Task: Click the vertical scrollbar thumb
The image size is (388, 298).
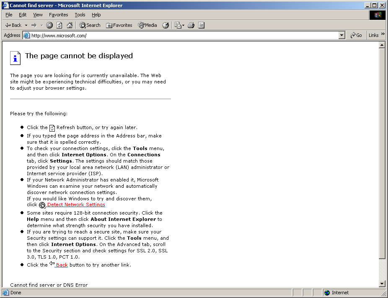Action: (382, 153)
